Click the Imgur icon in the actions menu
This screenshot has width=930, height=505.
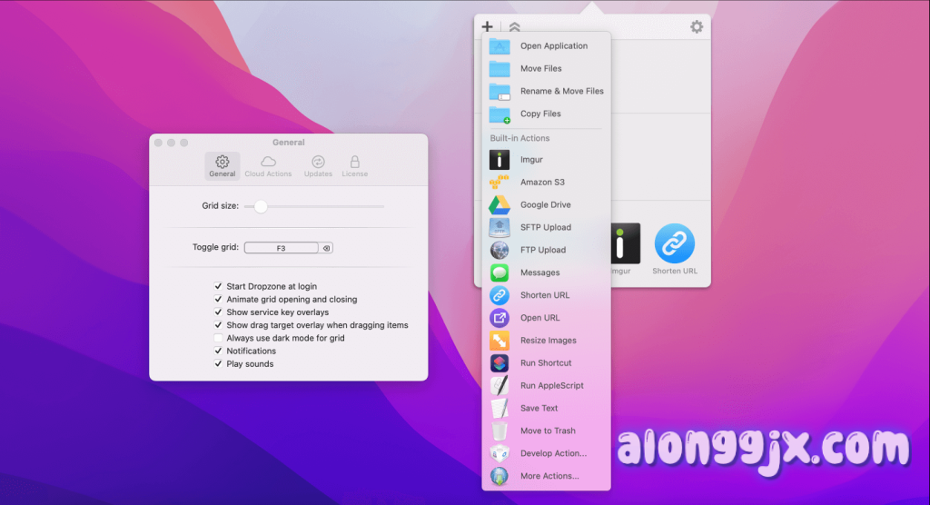(x=500, y=160)
